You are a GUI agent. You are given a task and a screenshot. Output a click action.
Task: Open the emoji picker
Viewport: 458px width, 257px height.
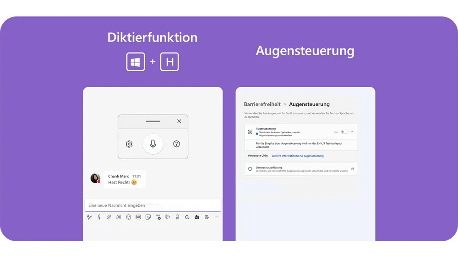click(x=129, y=217)
